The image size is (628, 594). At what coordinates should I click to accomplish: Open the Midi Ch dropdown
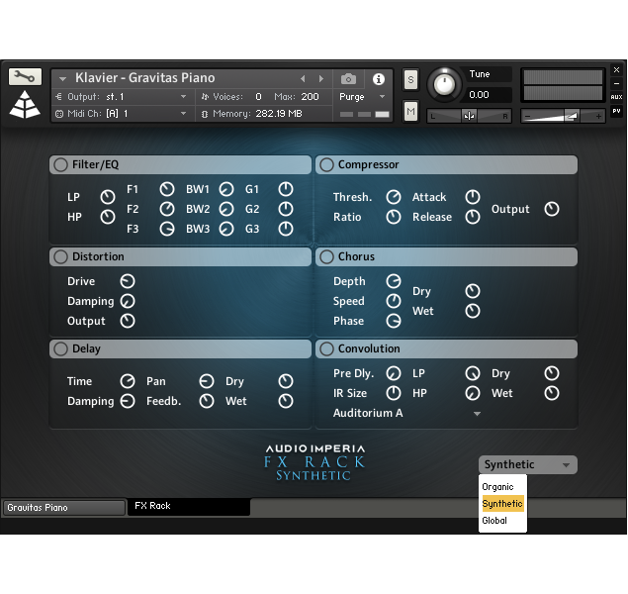point(183,114)
